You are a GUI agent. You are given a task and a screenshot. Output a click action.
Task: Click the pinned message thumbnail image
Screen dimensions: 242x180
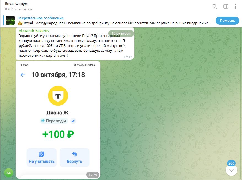pyautogui.click(x=10, y=20)
